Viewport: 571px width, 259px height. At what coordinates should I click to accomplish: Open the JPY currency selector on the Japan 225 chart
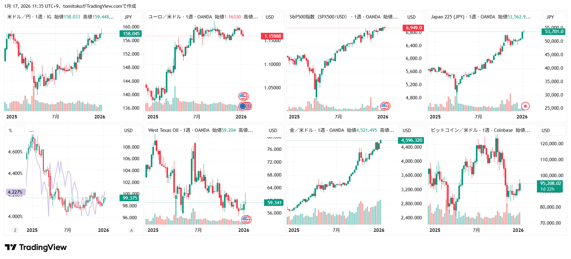550,17
